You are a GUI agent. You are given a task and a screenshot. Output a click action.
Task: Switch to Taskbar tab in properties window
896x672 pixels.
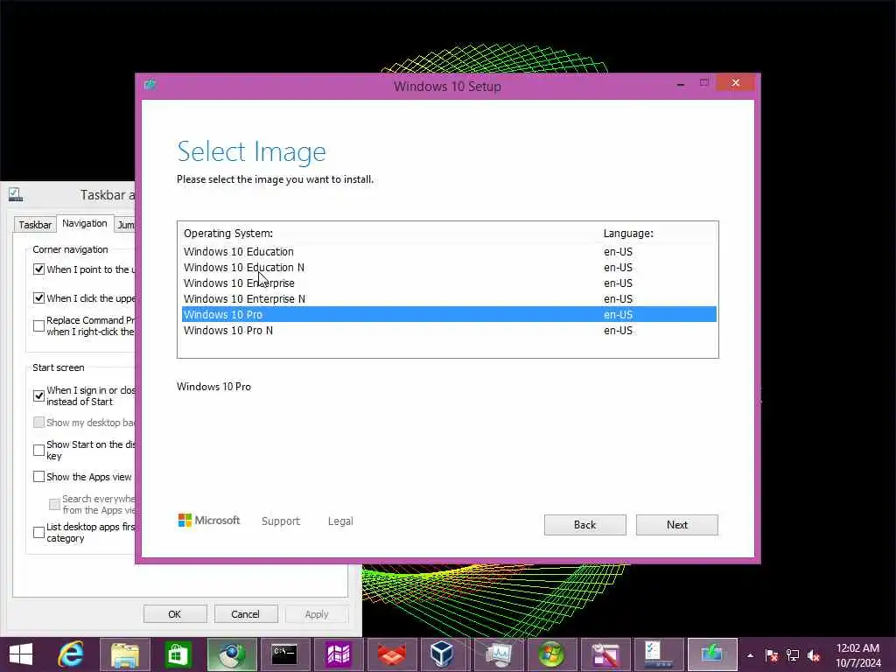(35, 225)
